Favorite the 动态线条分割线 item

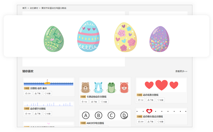click(160, 100)
